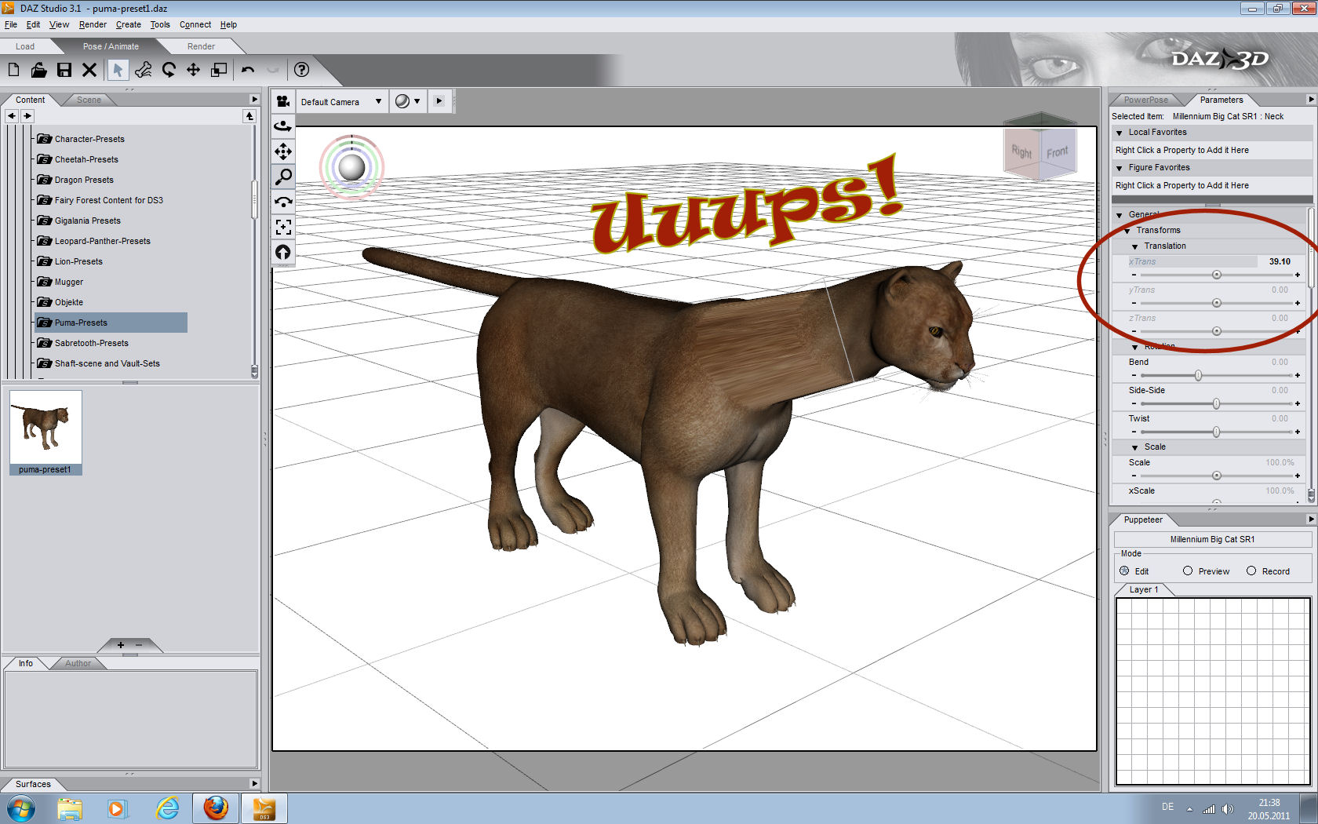The width and height of the screenshot is (1318, 824).
Task: Save the scene with the floppy disk icon
Action: (x=64, y=70)
